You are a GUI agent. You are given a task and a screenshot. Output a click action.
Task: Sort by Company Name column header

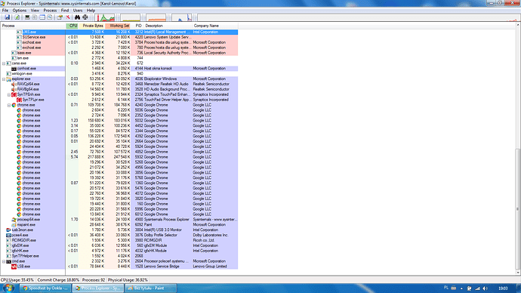[215, 26]
